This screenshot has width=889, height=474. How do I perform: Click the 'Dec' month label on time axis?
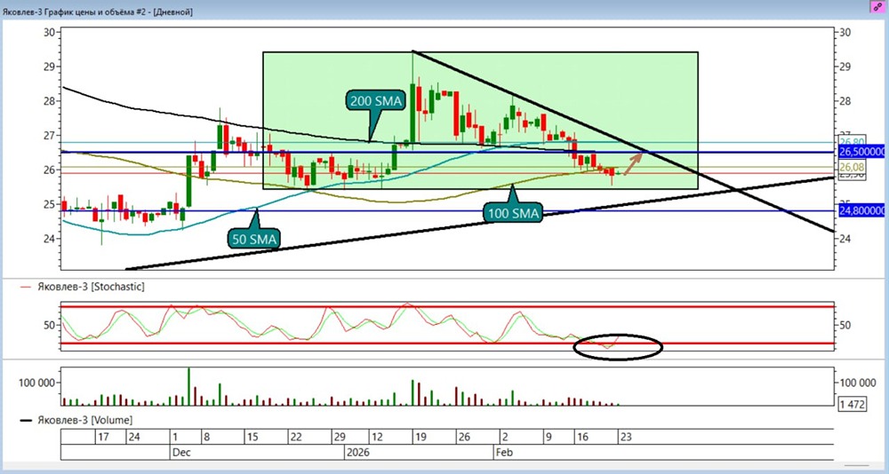(180, 453)
